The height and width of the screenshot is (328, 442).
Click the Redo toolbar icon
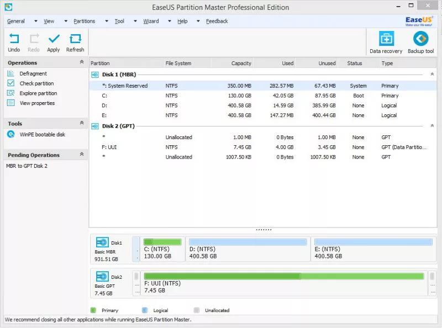click(34, 39)
